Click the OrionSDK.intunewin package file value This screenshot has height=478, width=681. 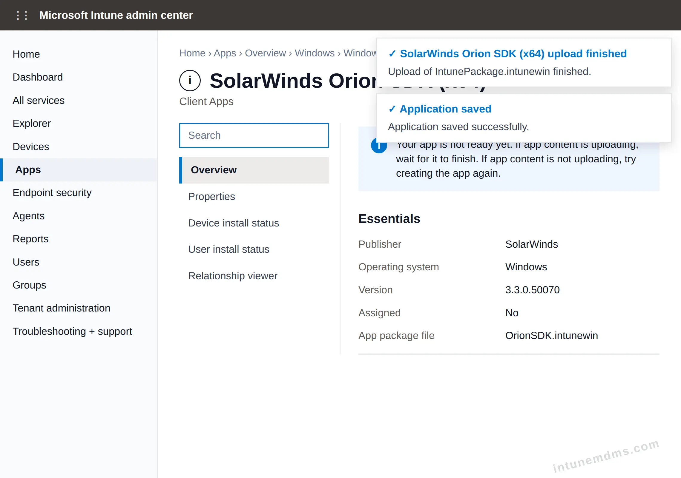click(551, 335)
